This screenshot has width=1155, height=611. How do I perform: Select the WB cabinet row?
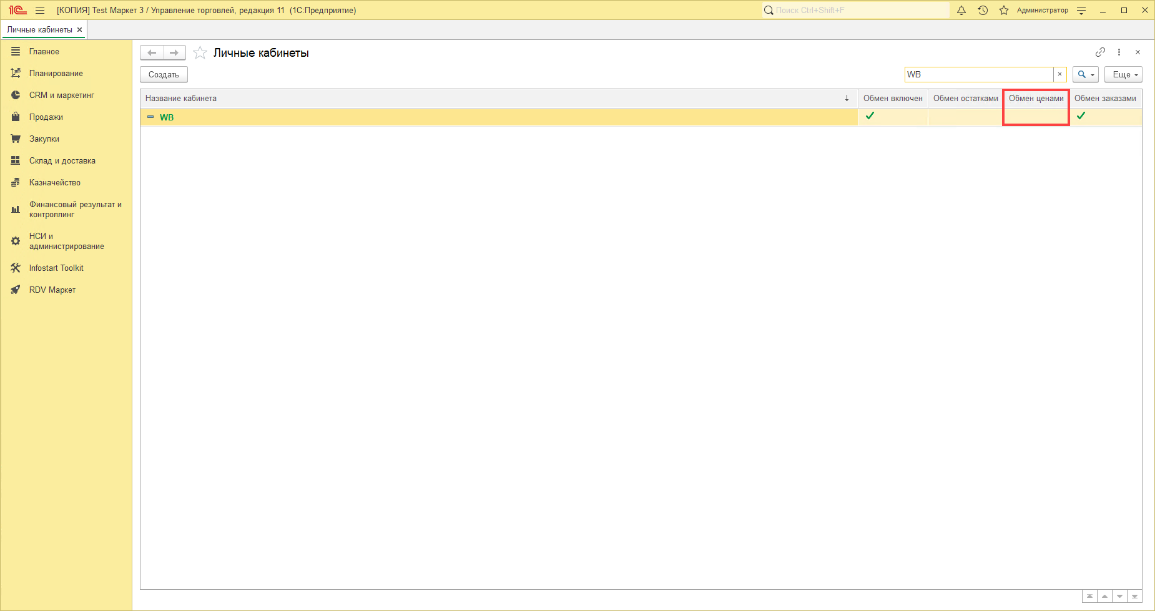[x=641, y=117]
